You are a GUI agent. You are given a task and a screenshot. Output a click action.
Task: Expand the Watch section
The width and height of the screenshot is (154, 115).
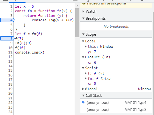(x=84, y=11)
